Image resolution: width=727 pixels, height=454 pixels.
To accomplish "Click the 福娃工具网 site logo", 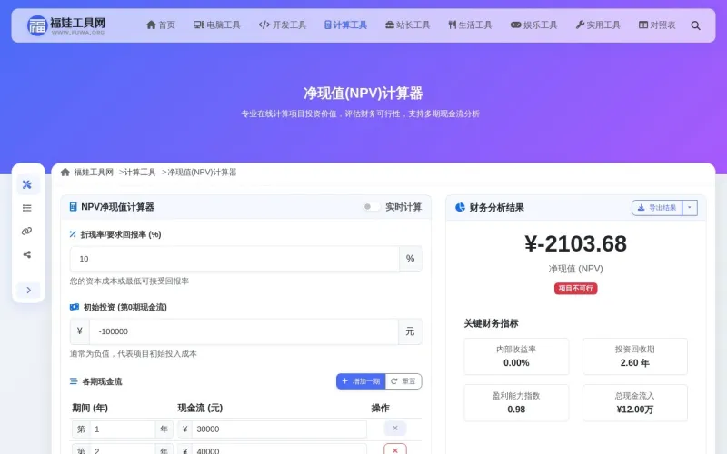I will pos(65,25).
